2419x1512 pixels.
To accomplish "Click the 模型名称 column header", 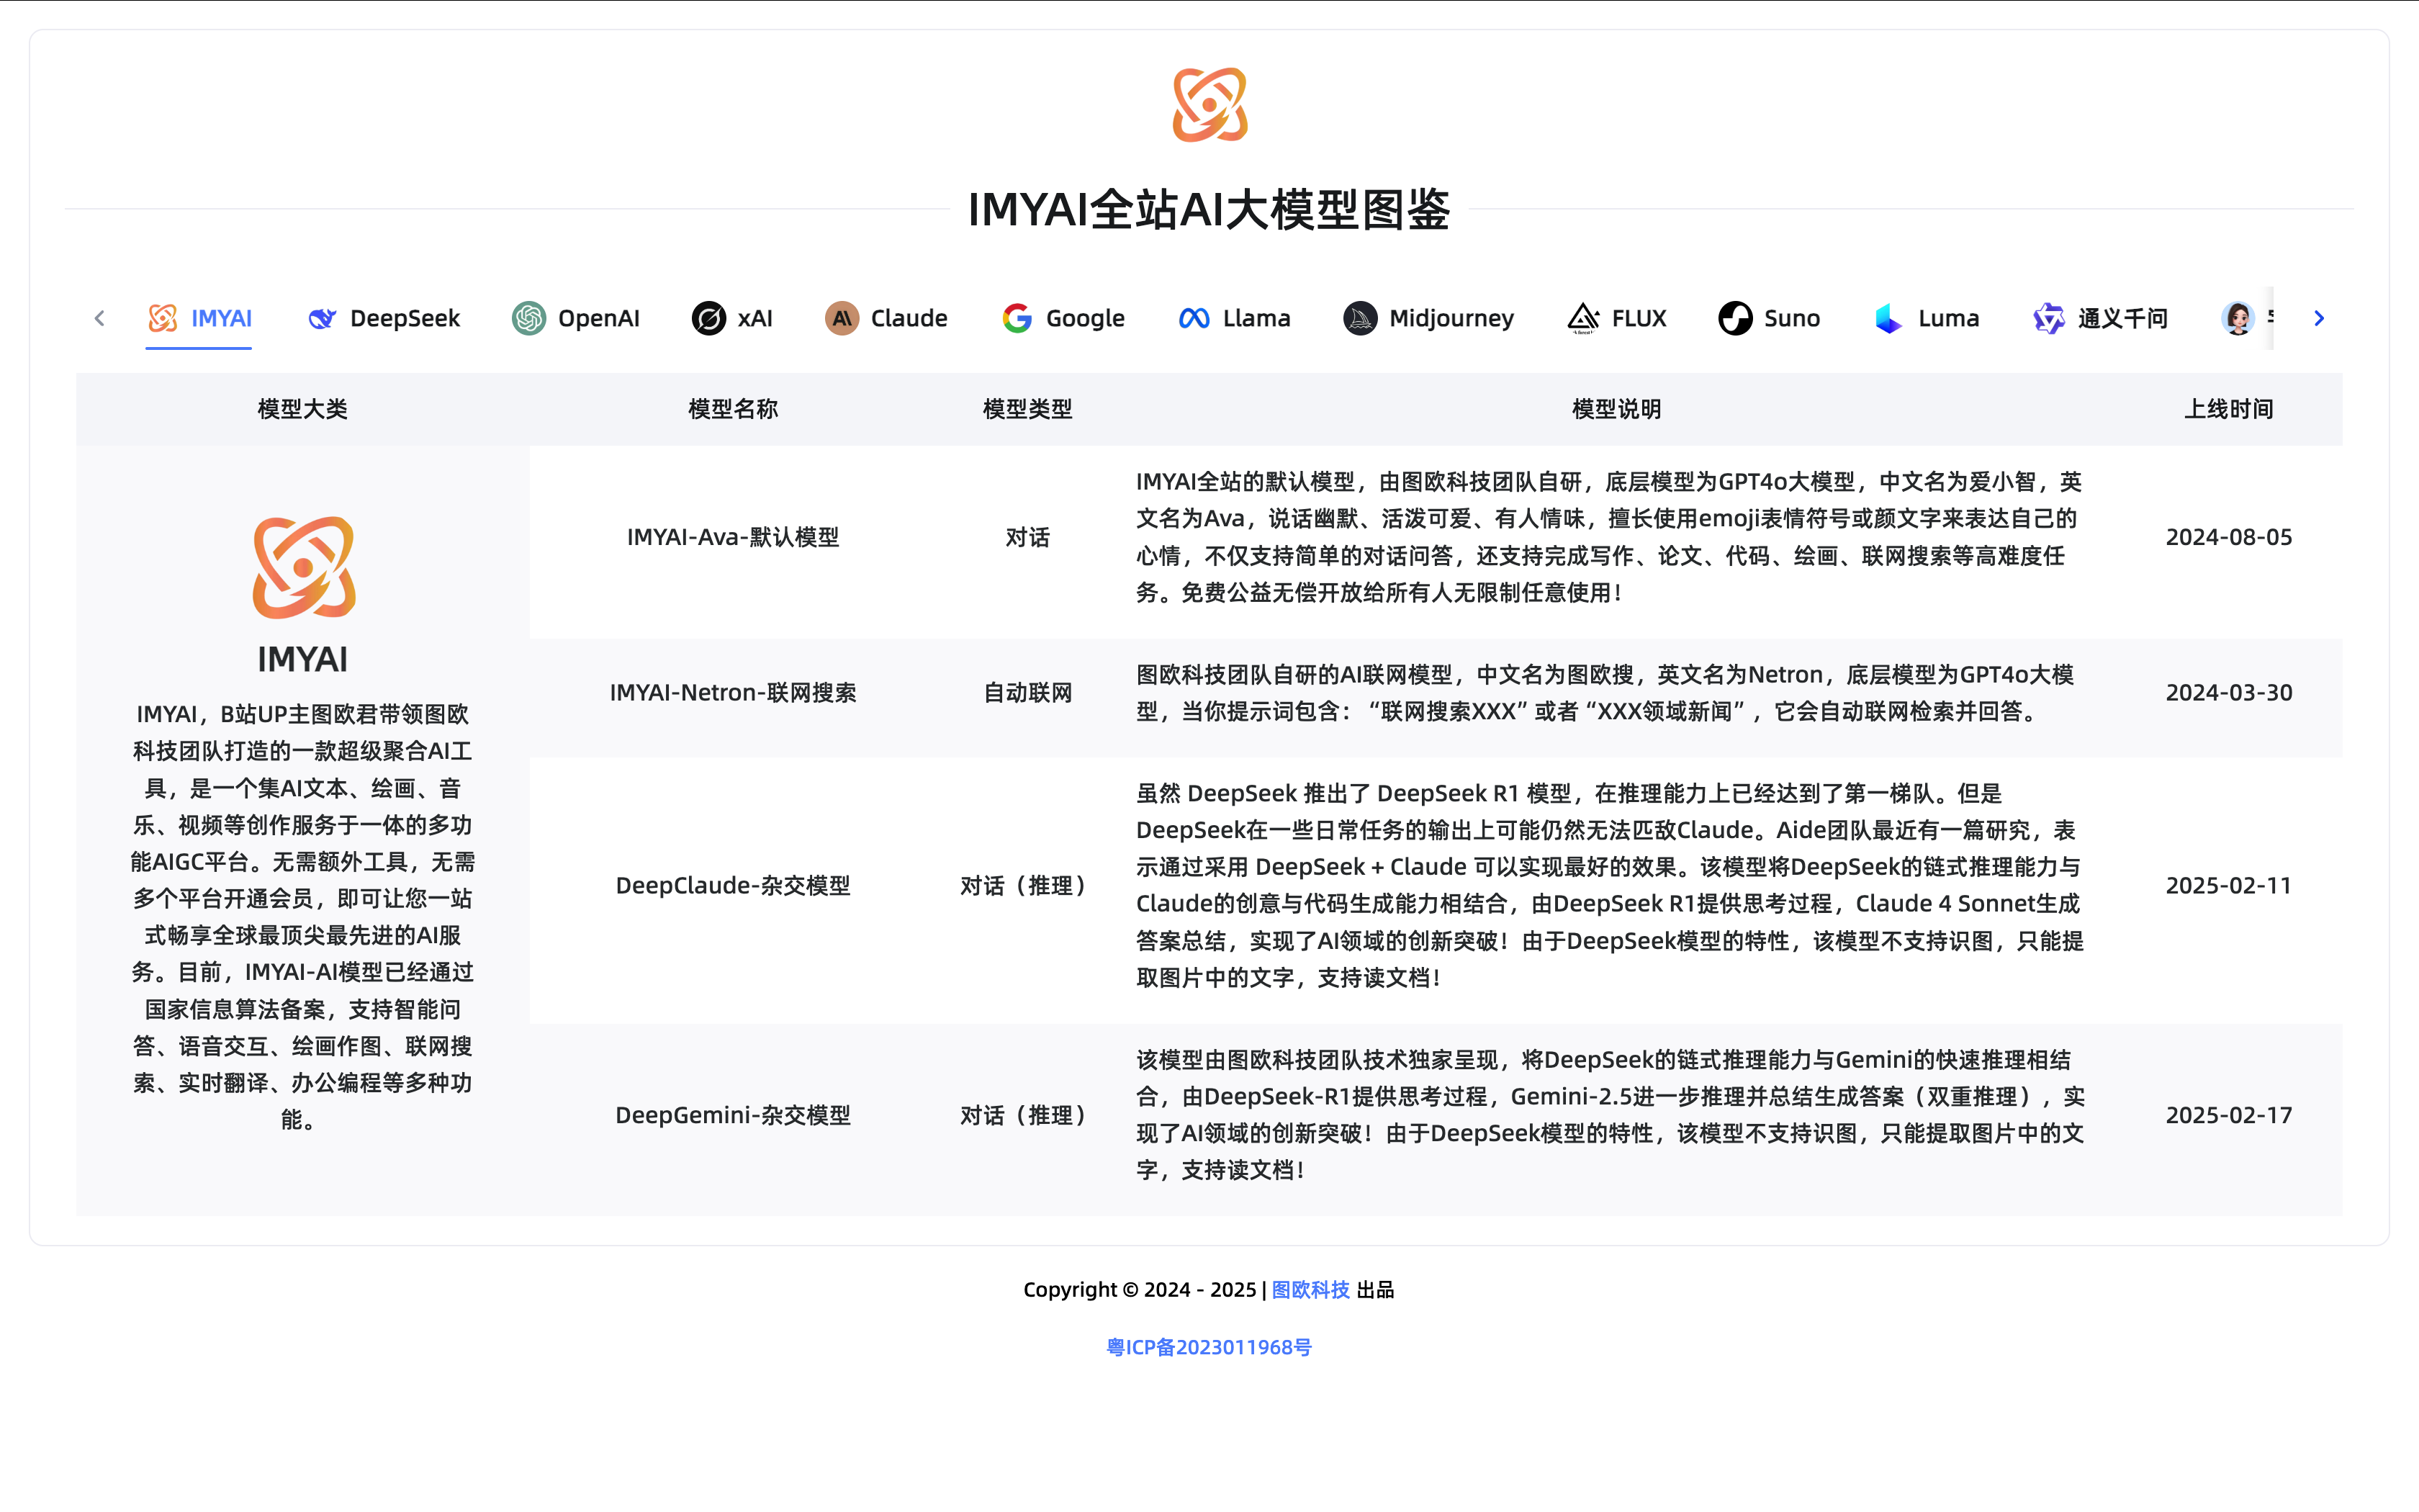I will (733, 409).
